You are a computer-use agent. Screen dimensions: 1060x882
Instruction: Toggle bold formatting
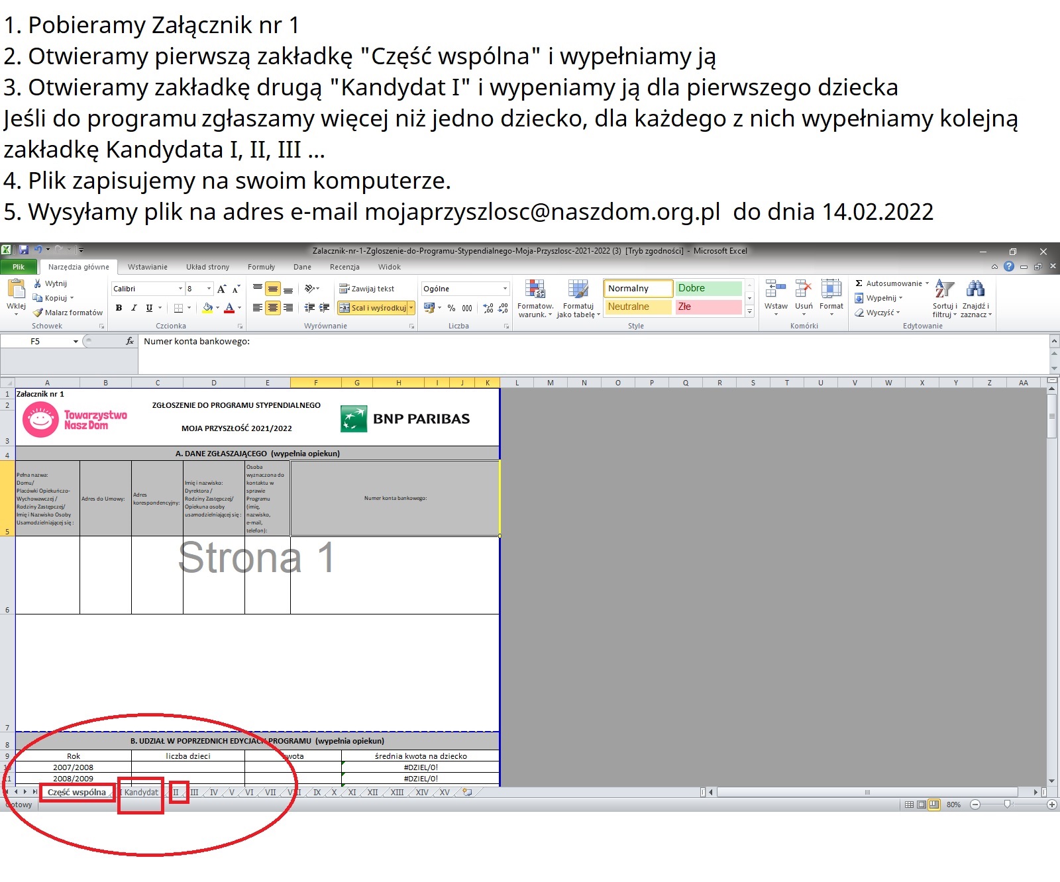pyautogui.click(x=119, y=308)
